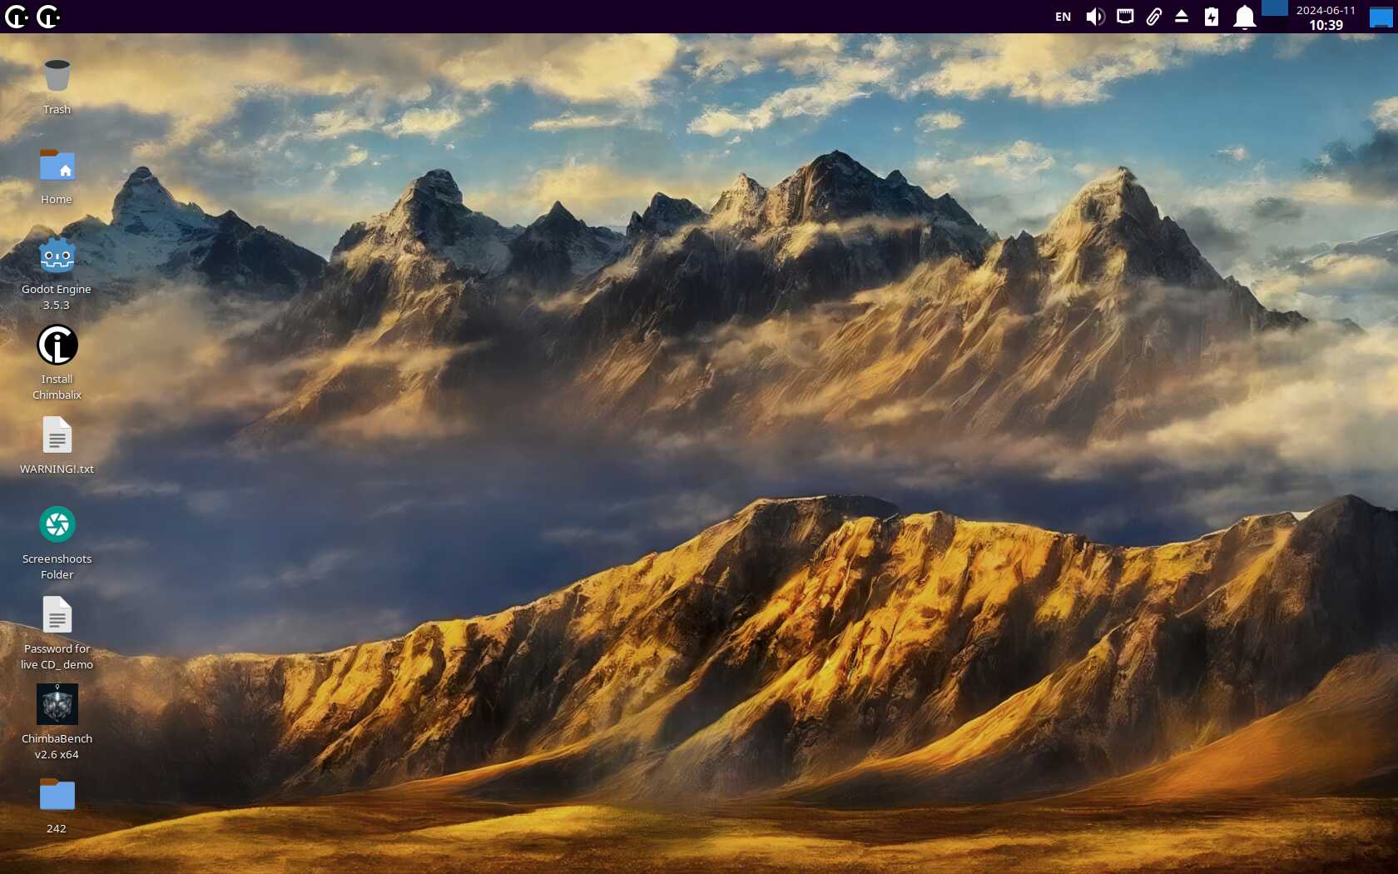Open the leftmost Chimbalix logo menu in the panel
This screenshot has height=874, width=1398.
pyautogui.click(x=17, y=17)
